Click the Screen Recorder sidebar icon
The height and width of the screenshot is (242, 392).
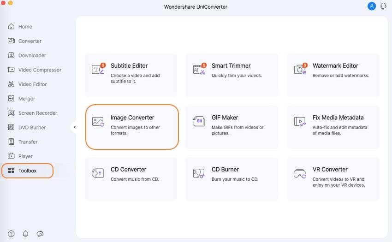point(11,113)
